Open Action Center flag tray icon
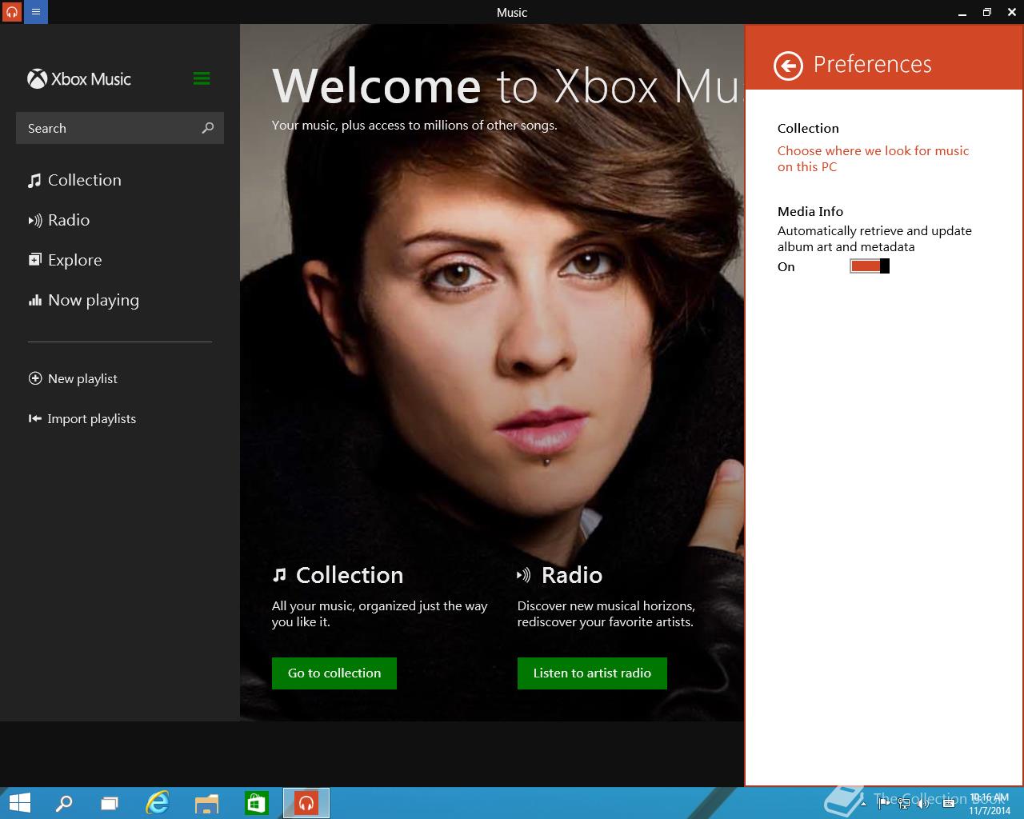 coord(885,804)
